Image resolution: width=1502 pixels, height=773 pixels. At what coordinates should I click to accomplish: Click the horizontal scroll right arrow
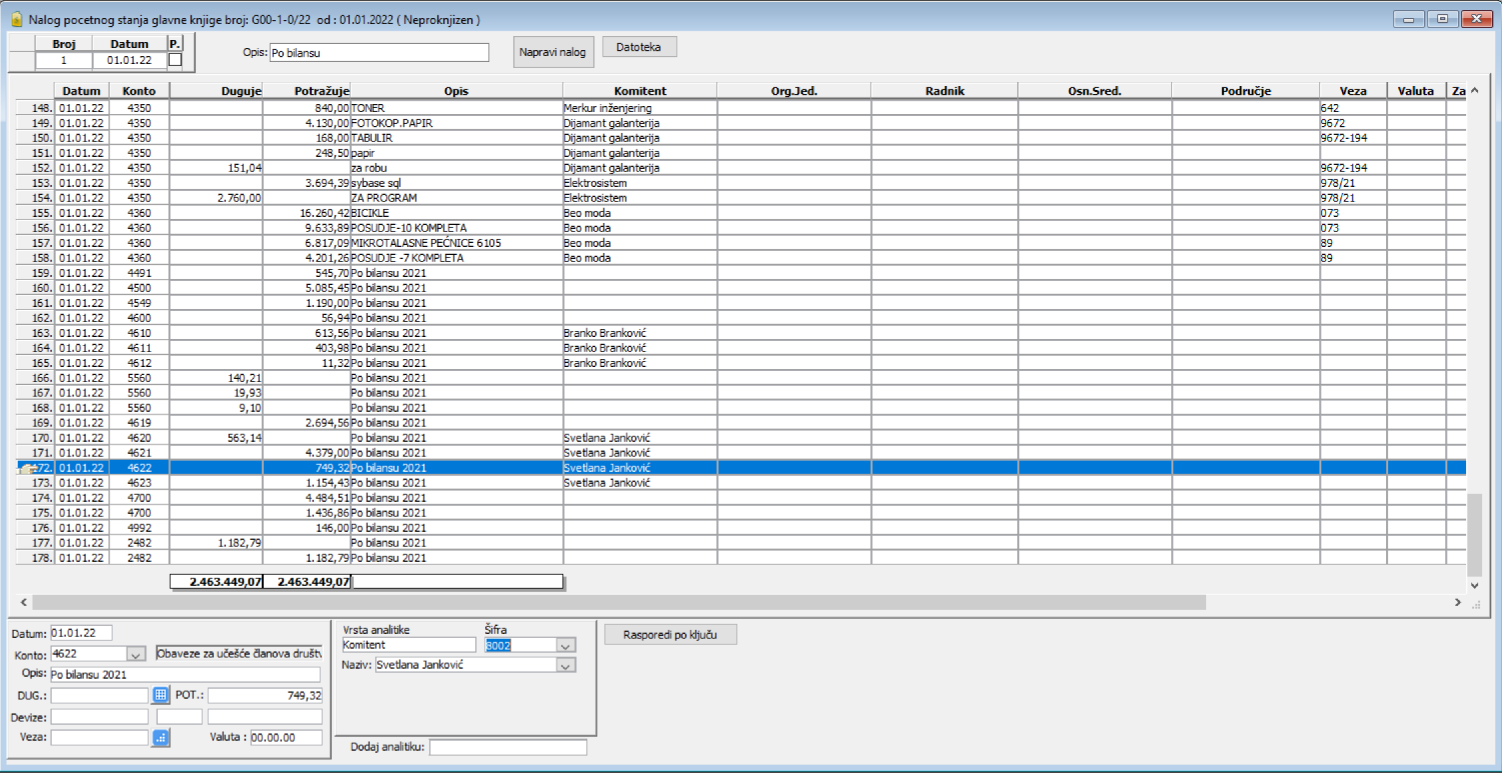pyautogui.click(x=1458, y=602)
